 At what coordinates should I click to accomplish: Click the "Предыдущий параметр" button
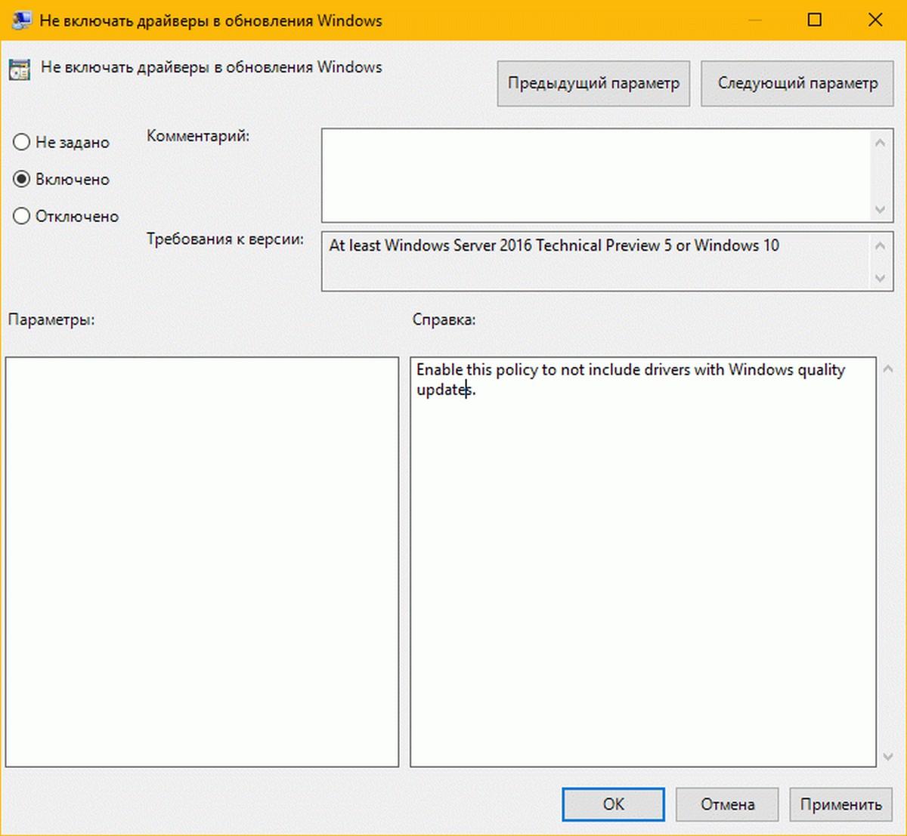[x=593, y=83]
